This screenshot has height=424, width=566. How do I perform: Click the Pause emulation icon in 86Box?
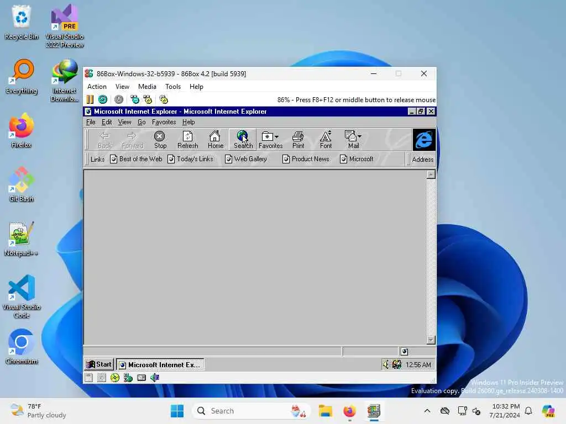(x=90, y=99)
